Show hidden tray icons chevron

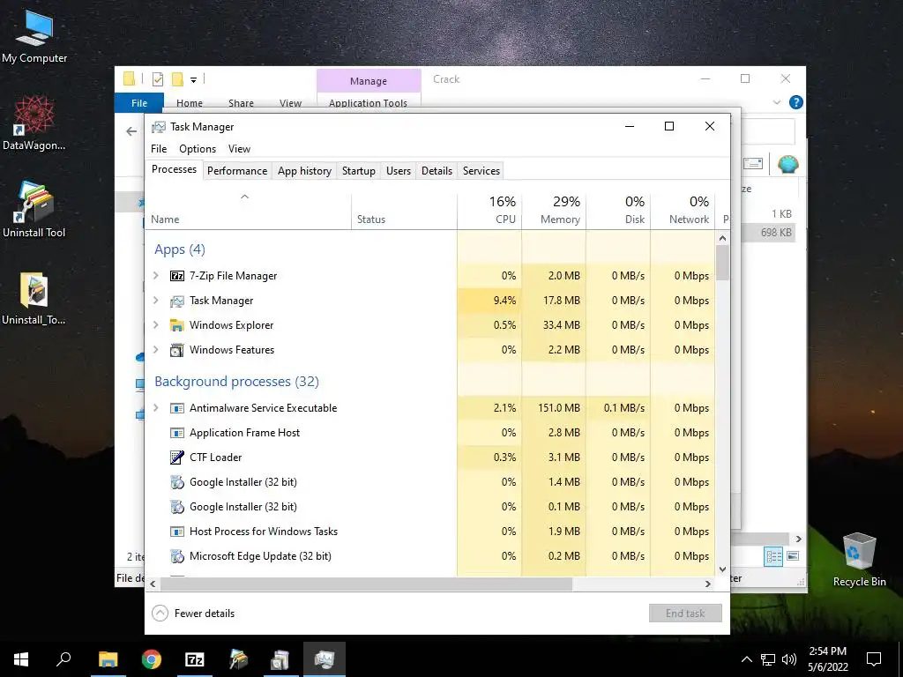coord(746,659)
